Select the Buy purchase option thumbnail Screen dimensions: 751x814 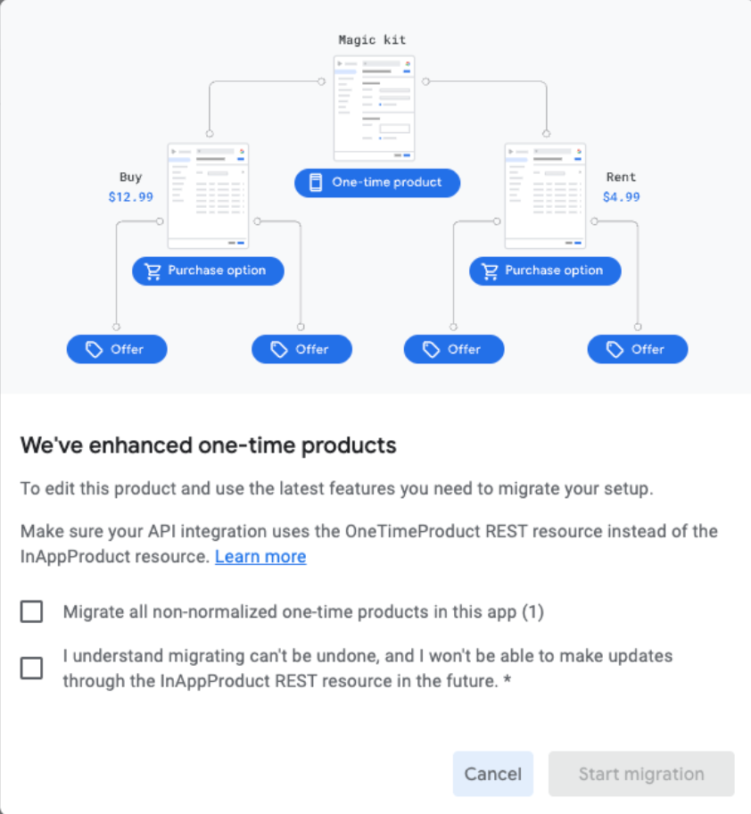[208, 196]
